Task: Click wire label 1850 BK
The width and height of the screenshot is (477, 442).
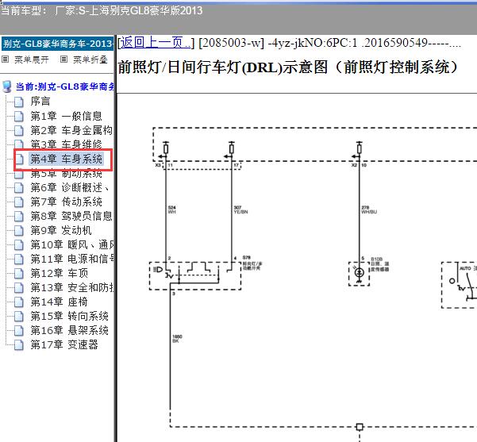Action: point(177,339)
